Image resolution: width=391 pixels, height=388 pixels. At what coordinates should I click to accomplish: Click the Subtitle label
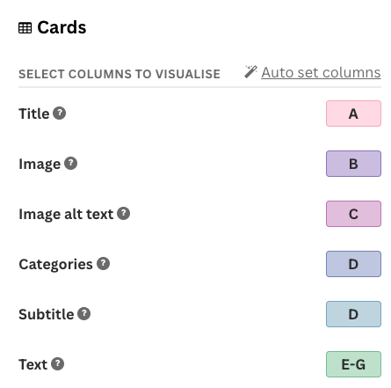pyautogui.click(x=47, y=314)
